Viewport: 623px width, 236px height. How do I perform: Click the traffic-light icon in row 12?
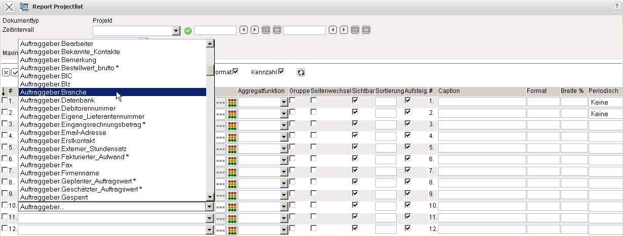point(232,230)
